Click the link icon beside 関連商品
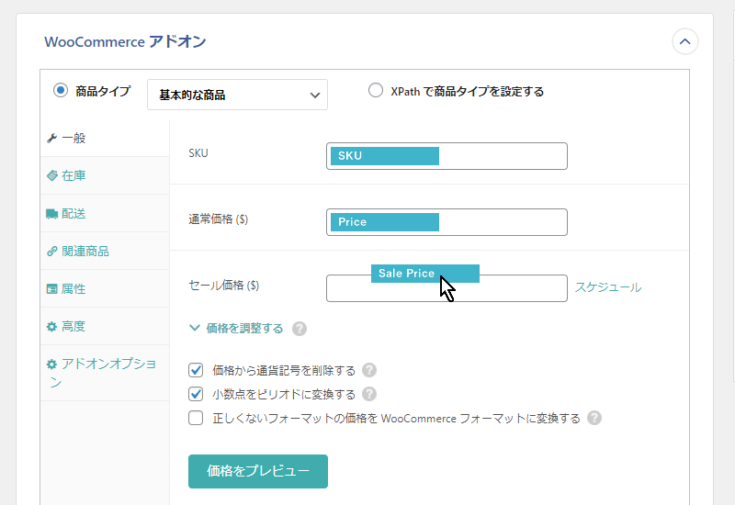The width and height of the screenshot is (735, 505). coord(52,251)
